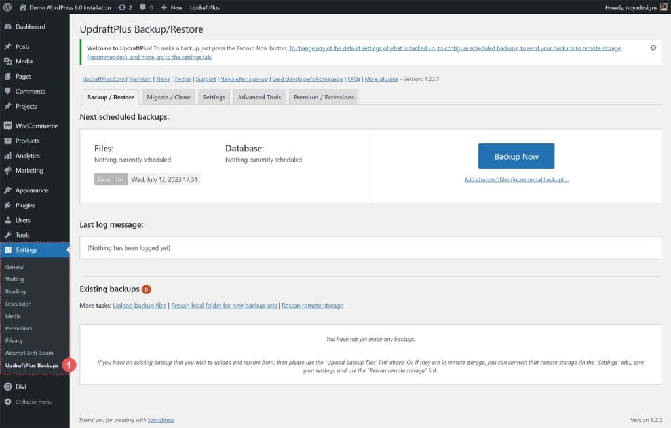The width and height of the screenshot is (671, 428).
Task: Open the Media library icon
Action: [9, 61]
